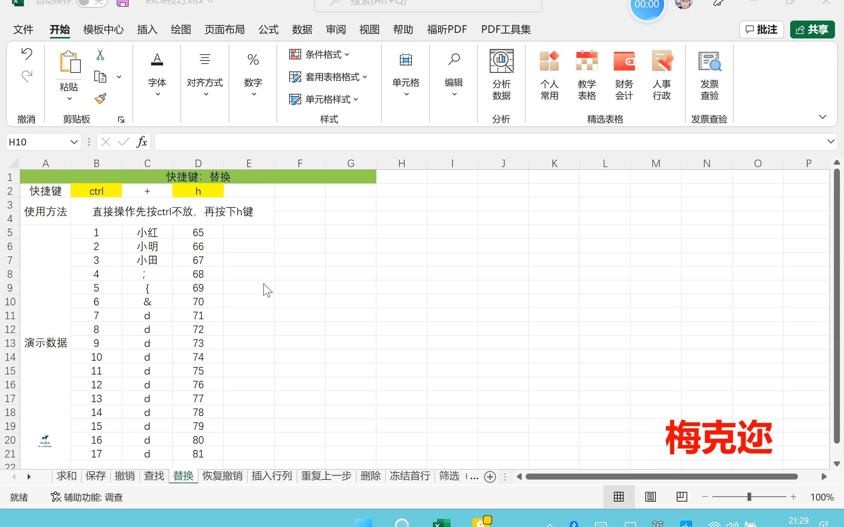The height and width of the screenshot is (527, 844).
Task: Click the 批注 comments button
Action: click(761, 30)
